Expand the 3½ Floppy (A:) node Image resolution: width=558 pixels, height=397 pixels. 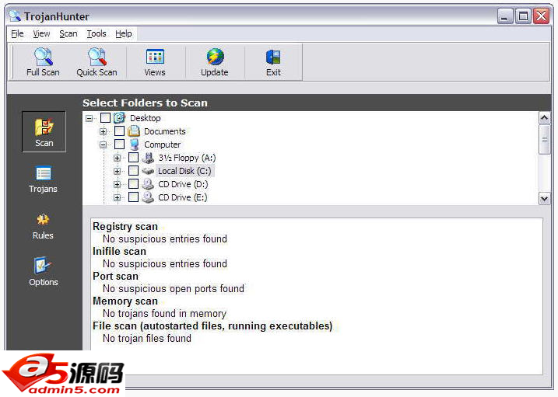click(117, 158)
